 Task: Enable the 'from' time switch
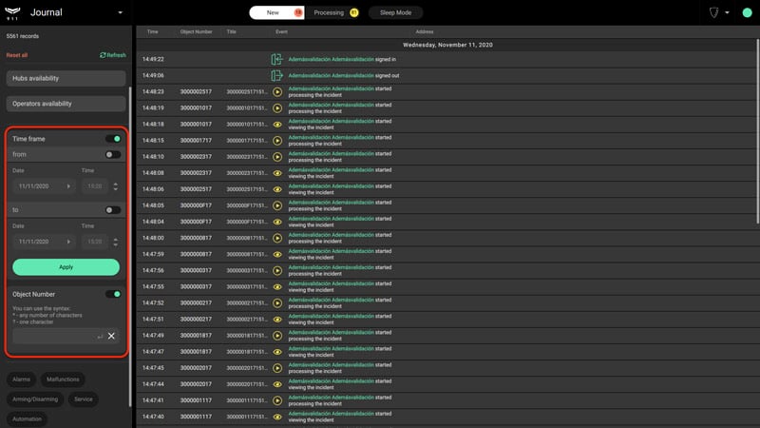click(113, 154)
